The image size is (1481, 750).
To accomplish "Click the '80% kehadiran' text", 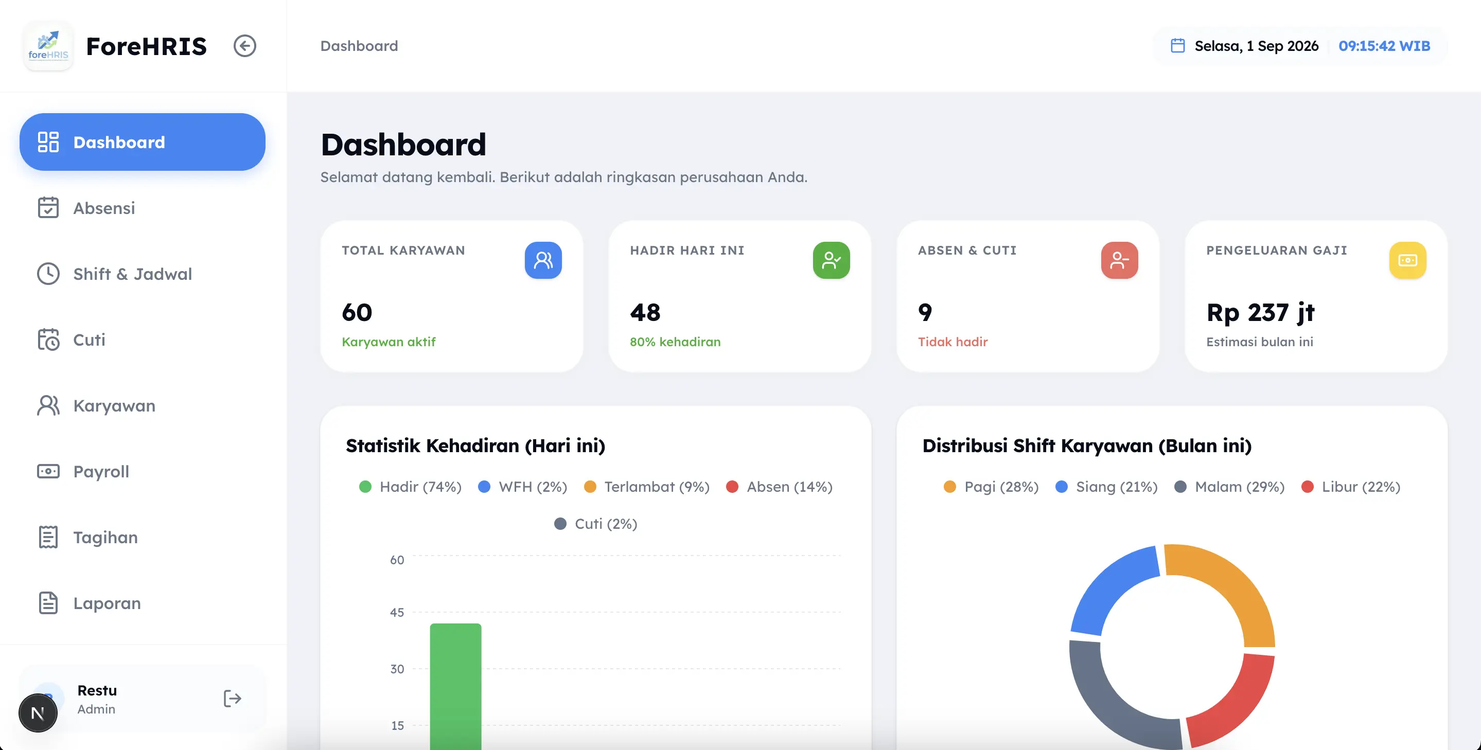I will point(675,342).
